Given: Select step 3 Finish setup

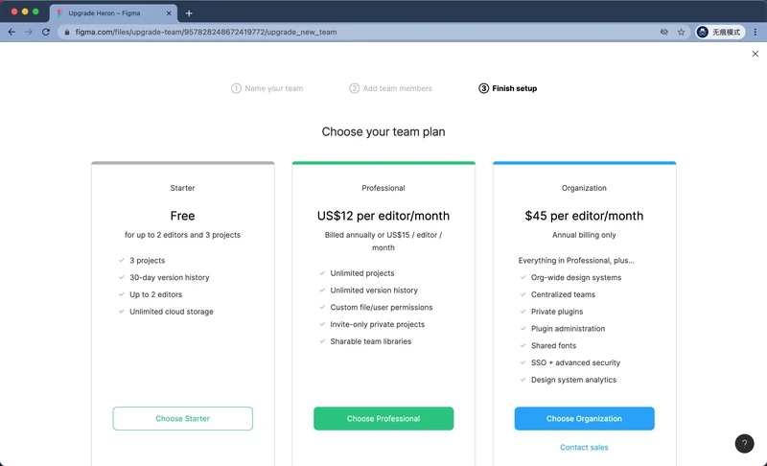Looking at the screenshot, I should point(508,88).
